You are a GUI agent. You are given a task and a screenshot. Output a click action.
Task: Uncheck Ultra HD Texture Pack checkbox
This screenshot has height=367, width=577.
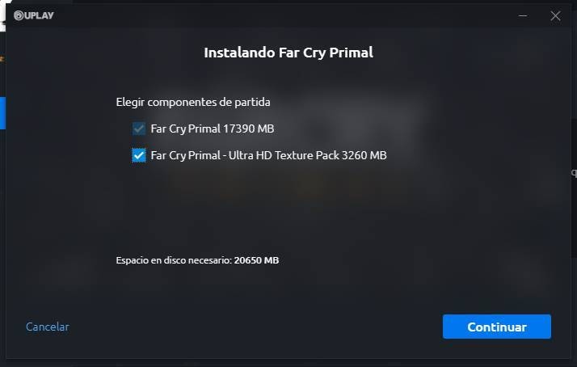(139, 155)
